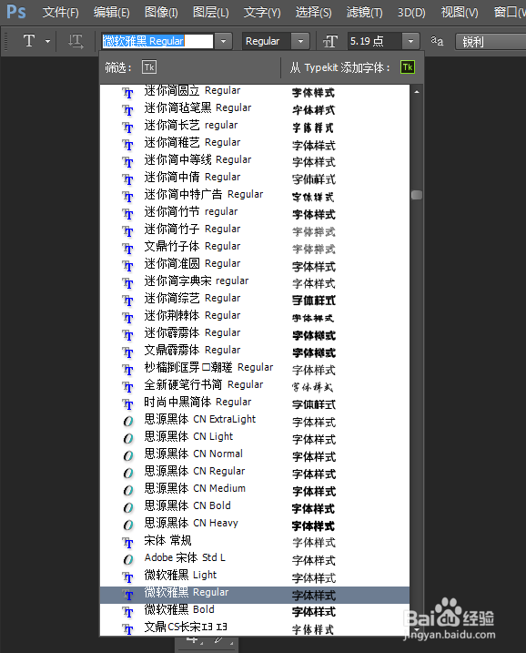Click the font name input field
Screen dimensions: 526x653
pos(157,41)
